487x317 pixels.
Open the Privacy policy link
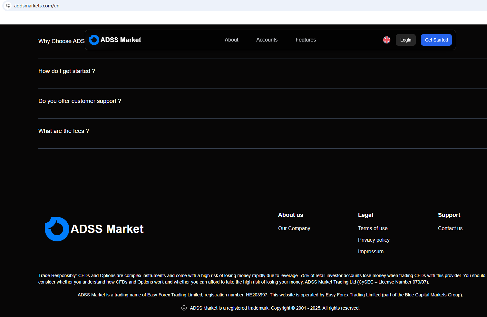click(x=374, y=240)
